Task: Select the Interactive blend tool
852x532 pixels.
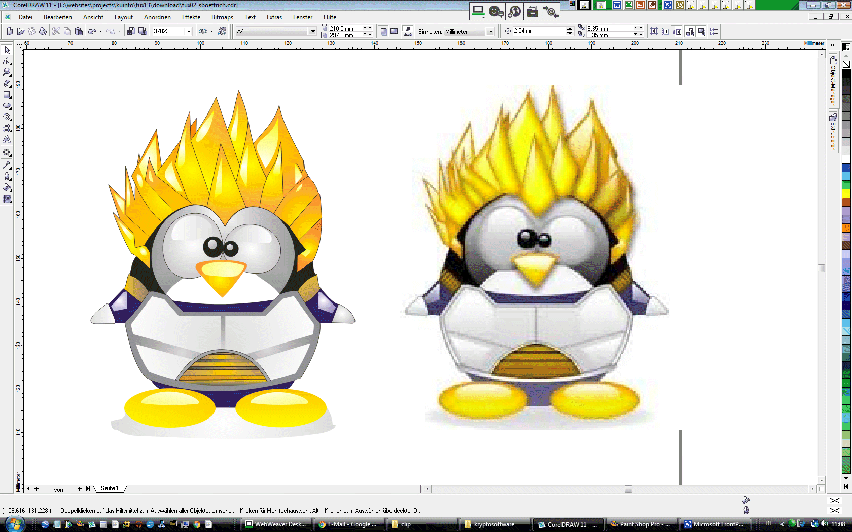Action: [x=7, y=153]
